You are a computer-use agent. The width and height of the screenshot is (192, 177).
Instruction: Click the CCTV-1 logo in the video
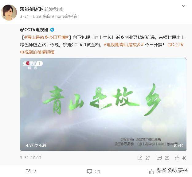pos(33,65)
